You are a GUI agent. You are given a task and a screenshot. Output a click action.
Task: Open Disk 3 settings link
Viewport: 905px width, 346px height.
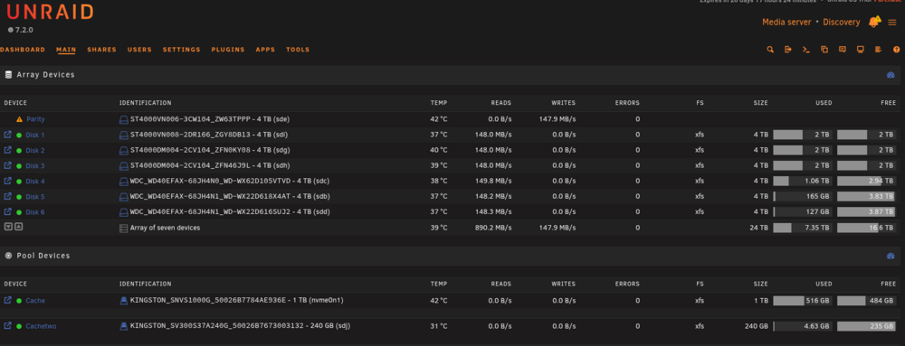35,166
